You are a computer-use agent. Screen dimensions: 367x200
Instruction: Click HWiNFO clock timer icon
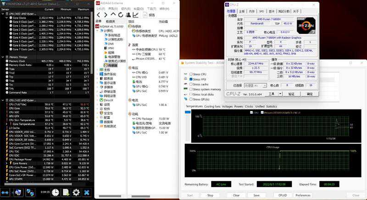[x=55, y=192]
